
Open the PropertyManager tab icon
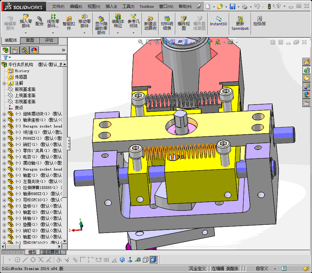[15, 50]
